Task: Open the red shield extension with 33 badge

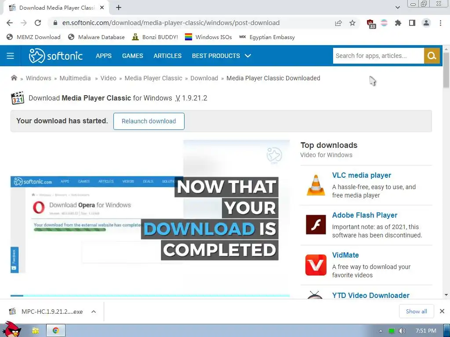Action: [371, 24]
